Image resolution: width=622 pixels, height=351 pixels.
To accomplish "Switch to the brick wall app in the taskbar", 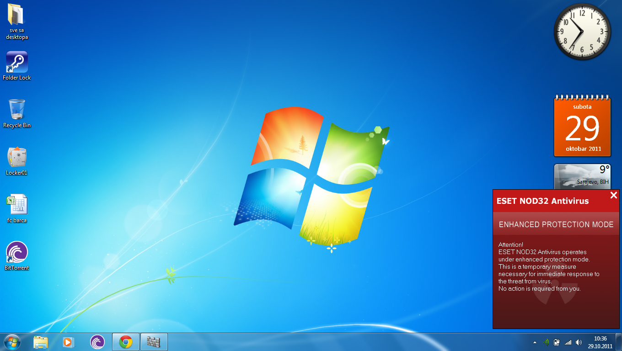I will [154, 342].
